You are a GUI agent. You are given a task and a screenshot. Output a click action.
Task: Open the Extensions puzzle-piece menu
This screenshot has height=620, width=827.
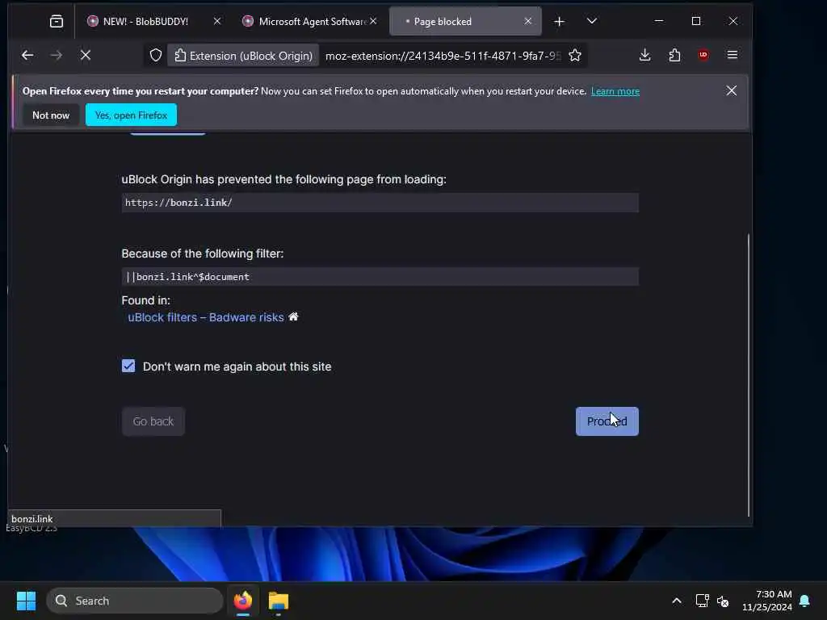(674, 56)
